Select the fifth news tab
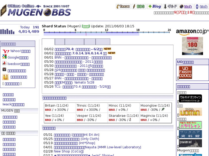209x156 pixels. [103, 42]
